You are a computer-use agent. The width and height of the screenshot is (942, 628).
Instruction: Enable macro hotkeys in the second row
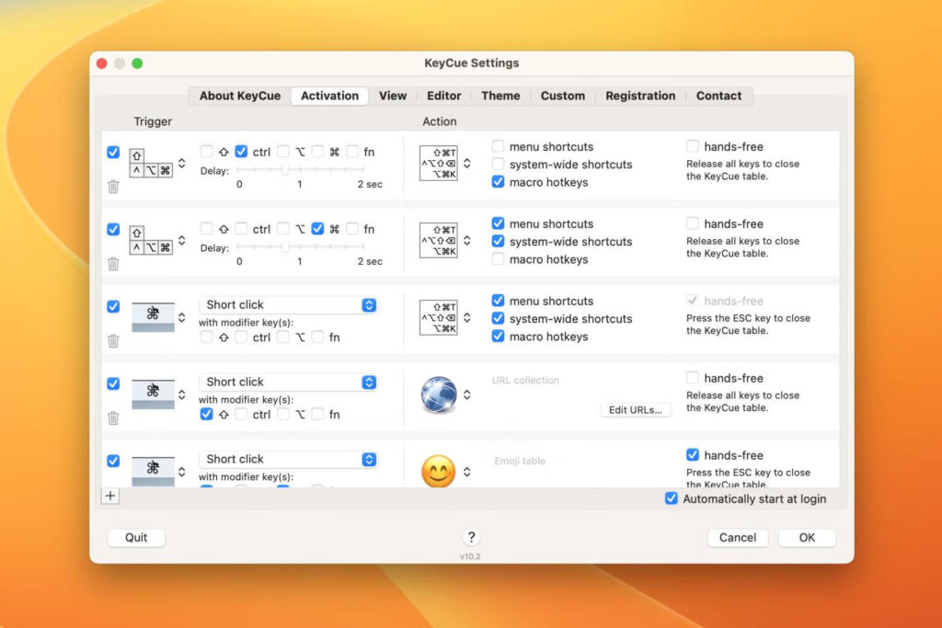coord(498,259)
